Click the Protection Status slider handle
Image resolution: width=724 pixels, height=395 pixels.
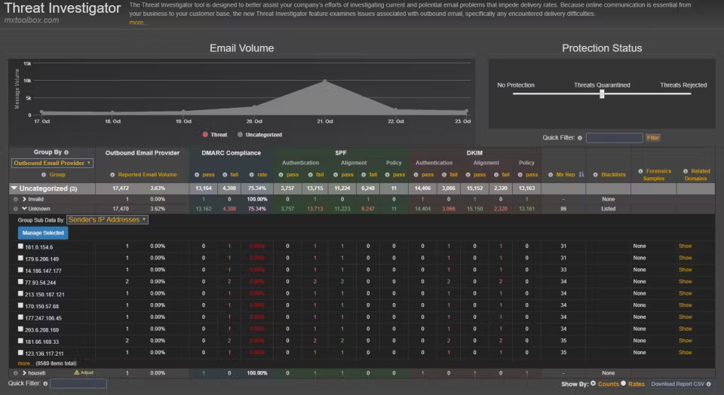point(602,94)
